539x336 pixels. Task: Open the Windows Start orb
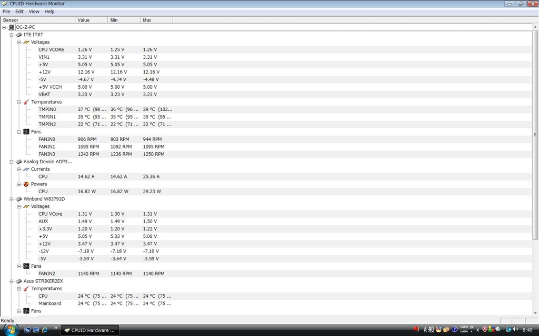point(11,330)
